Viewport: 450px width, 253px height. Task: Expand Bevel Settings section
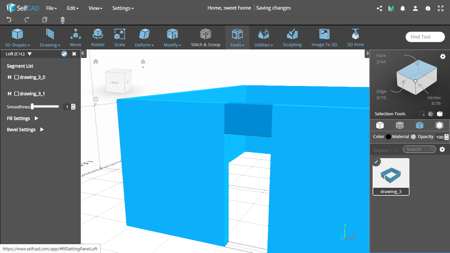coord(42,129)
